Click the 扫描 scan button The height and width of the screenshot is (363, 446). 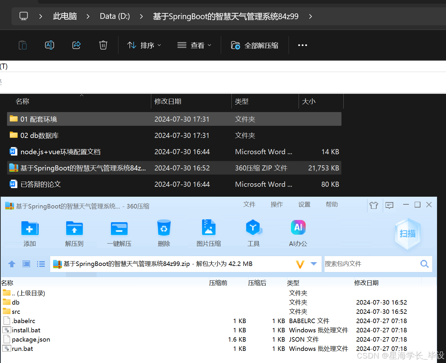[x=408, y=234]
